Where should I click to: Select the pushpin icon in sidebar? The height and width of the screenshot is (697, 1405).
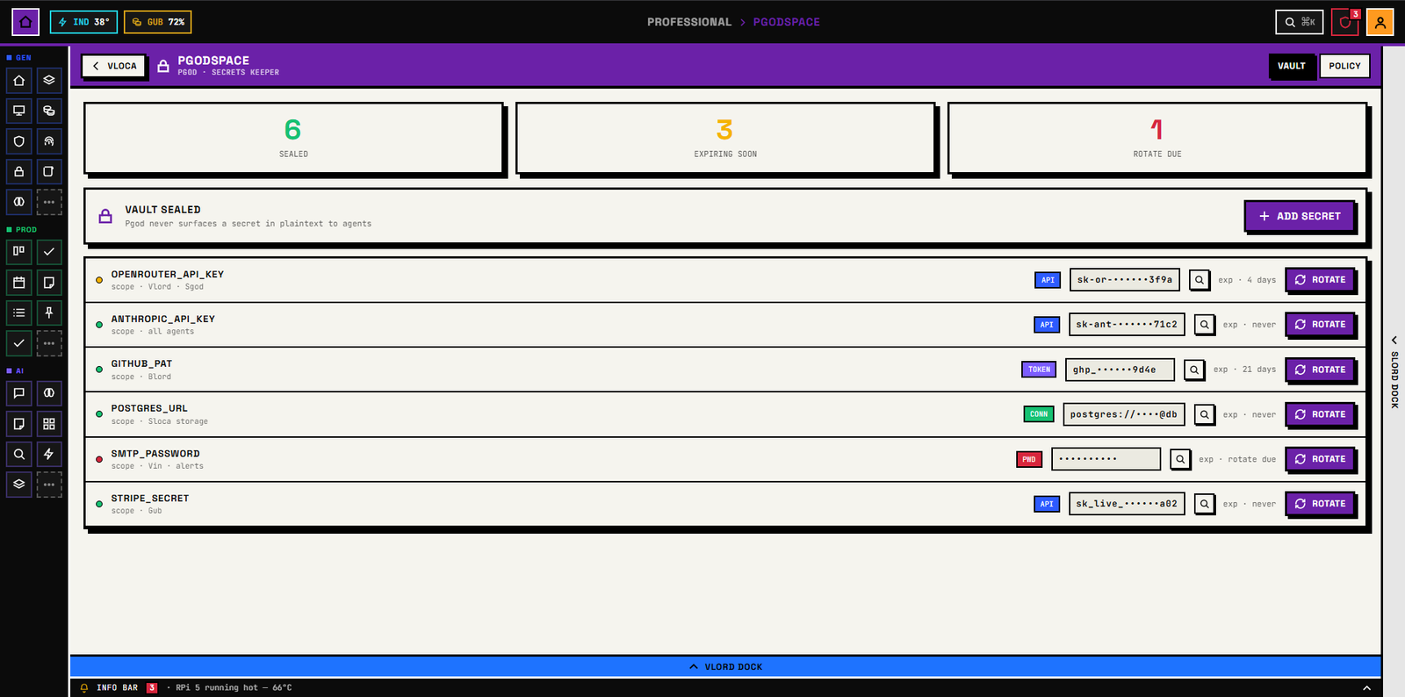pos(49,313)
